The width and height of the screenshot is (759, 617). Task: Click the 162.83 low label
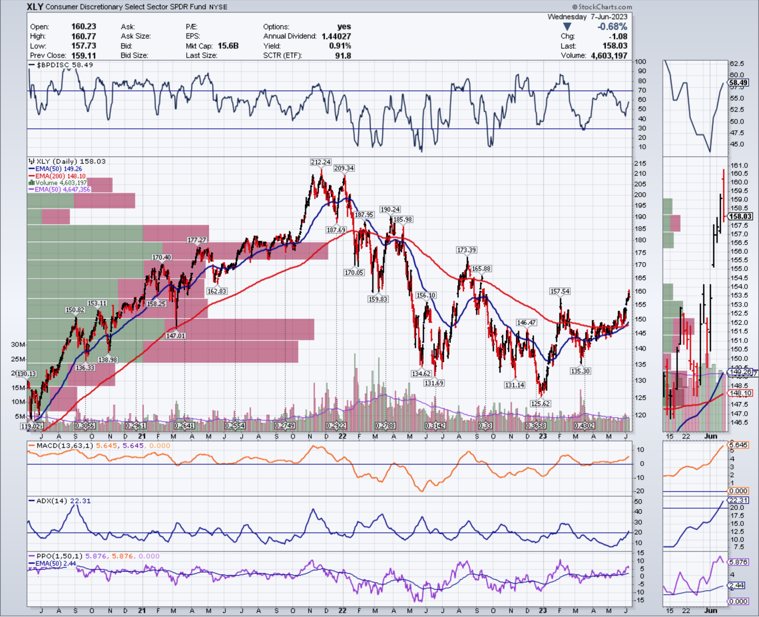coord(217,291)
